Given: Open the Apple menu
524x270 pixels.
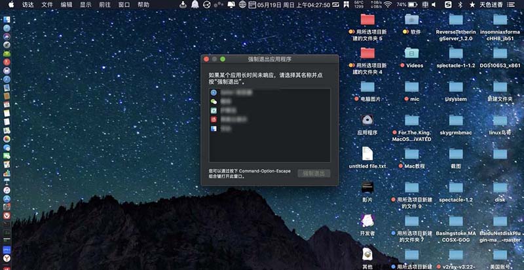Looking at the screenshot, I should click(11, 5).
